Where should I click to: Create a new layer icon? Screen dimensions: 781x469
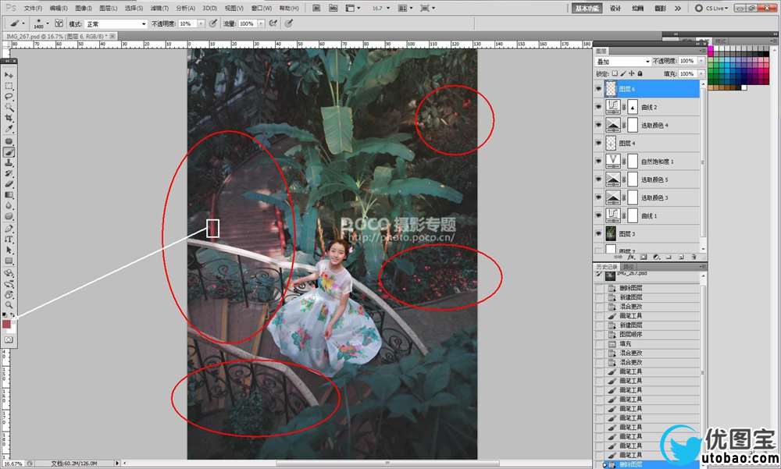pos(681,258)
